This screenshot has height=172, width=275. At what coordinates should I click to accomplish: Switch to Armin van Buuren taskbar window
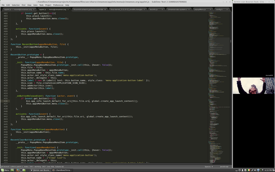pyautogui.click(x=41, y=170)
